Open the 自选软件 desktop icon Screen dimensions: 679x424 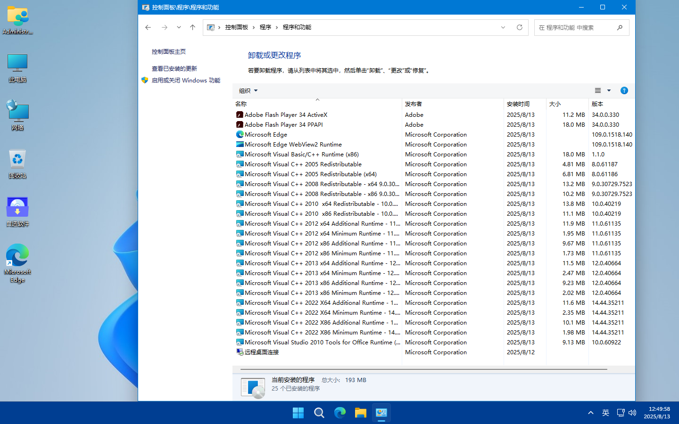pyautogui.click(x=17, y=212)
